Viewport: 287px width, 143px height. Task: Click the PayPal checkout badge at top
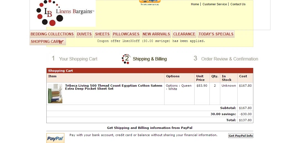click(x=150, y=2)
